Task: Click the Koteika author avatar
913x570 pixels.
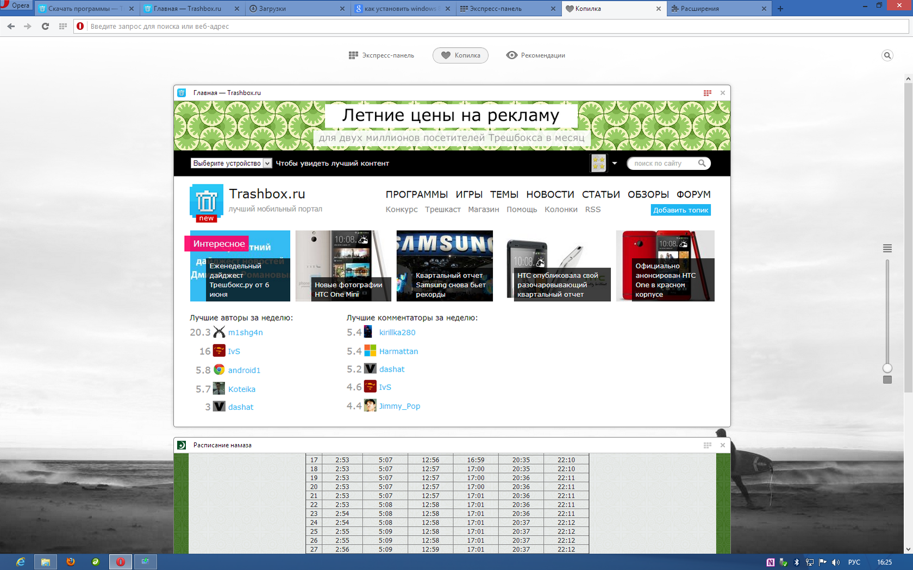Action: (219, 388)
